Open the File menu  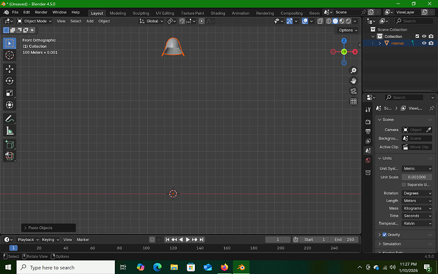(x=15, y=12)
